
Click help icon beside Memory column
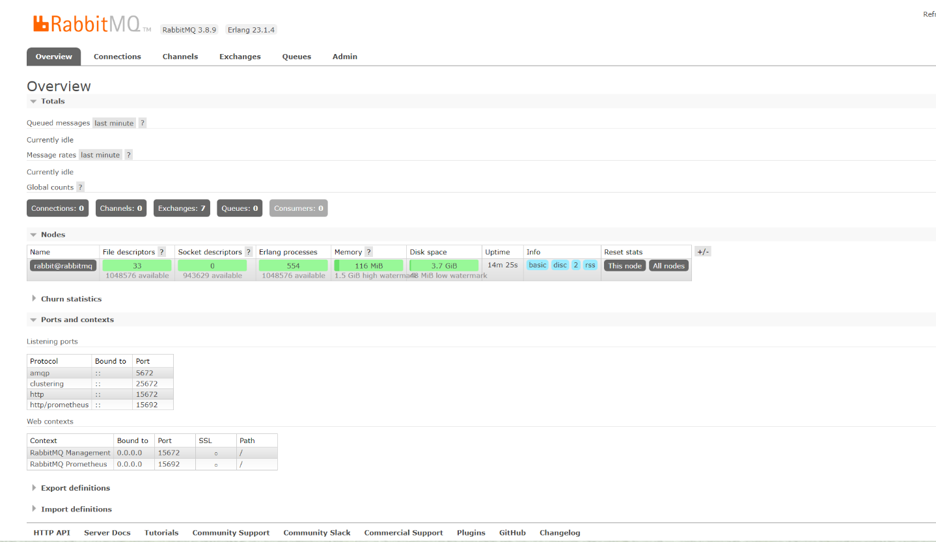[x=369, y=252]
